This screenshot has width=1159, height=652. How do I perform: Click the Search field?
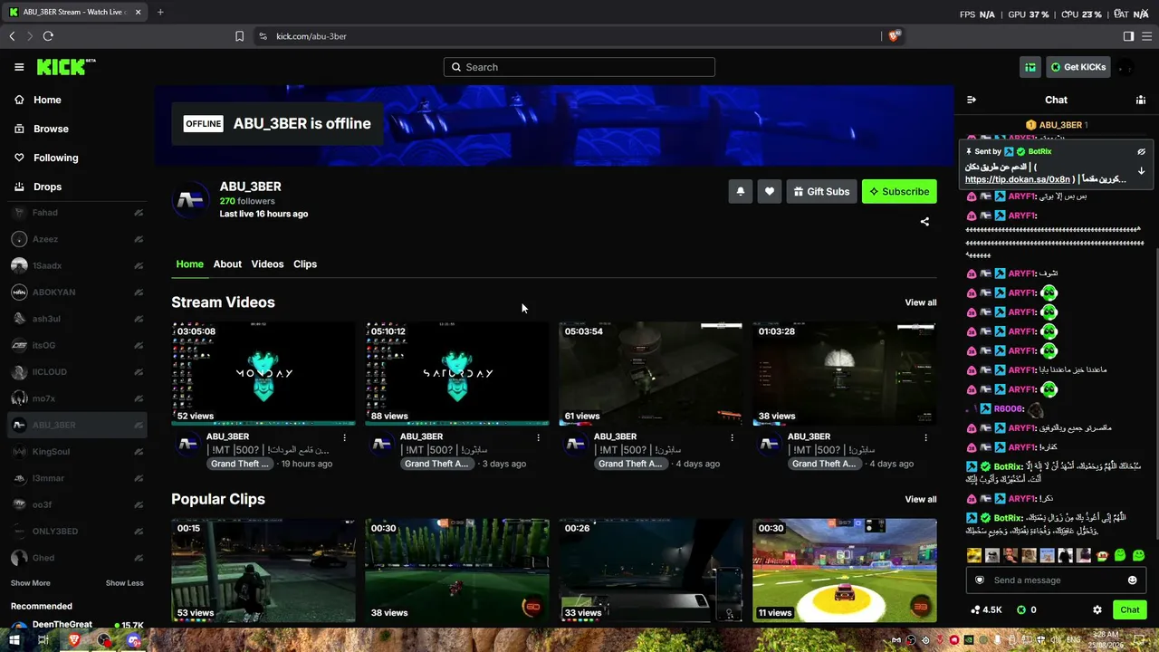[x=579, y=67]
